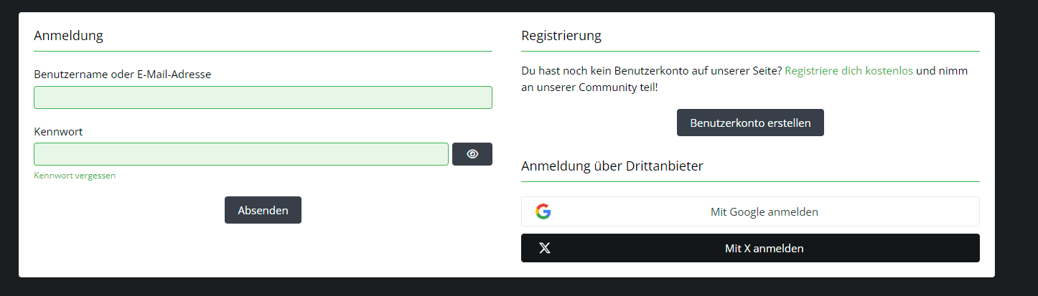Select the "Anmeldung" section heading
Screen dimensions: 1038x296
(68, 35)
